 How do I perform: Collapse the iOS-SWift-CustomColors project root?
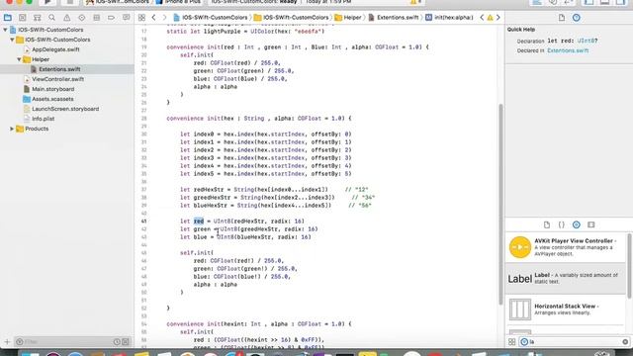(x=5, y=30)
